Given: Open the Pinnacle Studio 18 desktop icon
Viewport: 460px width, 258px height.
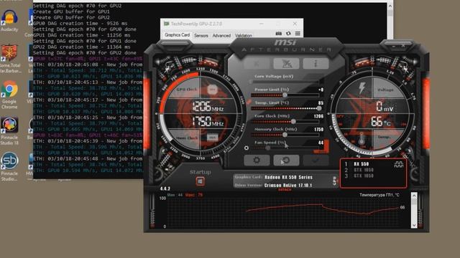Looking at the screenshot, I should click(x=9, y=131).
